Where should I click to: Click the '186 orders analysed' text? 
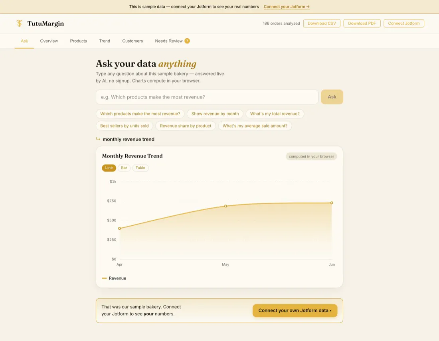click(x=281, y=24)
